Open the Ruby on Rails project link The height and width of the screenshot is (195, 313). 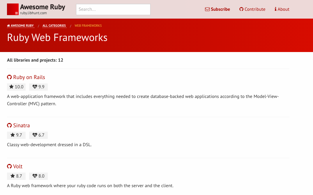(29, 77)
